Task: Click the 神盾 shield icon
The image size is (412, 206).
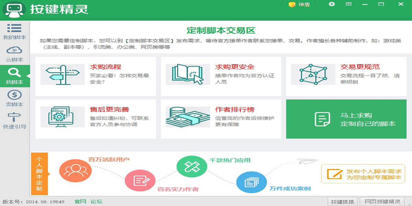Action: coord(292,4)
